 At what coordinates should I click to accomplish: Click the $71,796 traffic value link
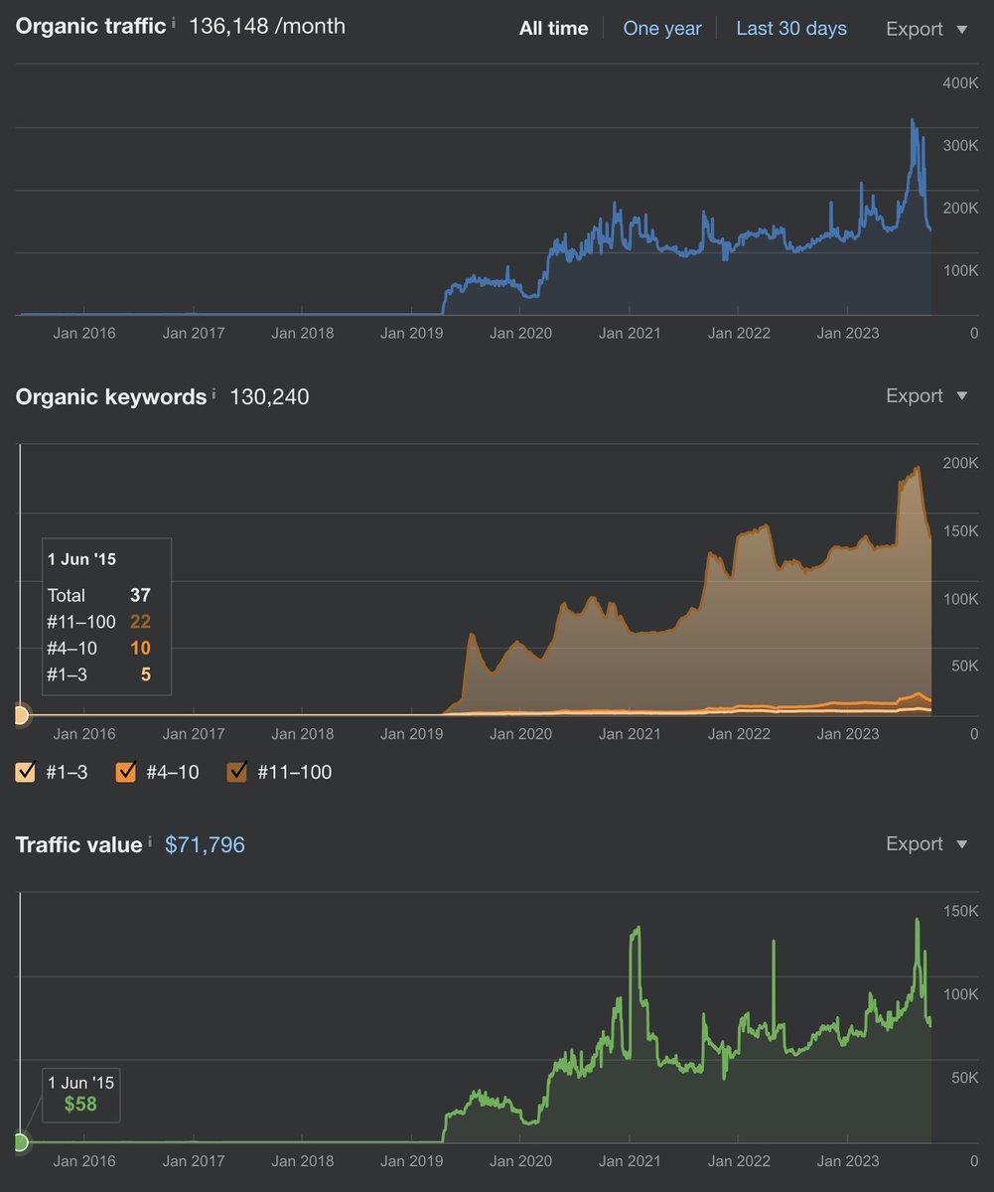coord(205,844)
